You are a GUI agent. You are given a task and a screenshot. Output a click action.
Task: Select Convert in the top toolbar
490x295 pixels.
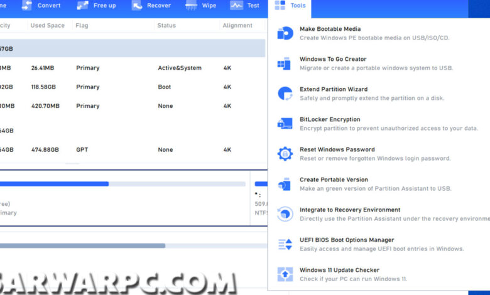[41, 5]
